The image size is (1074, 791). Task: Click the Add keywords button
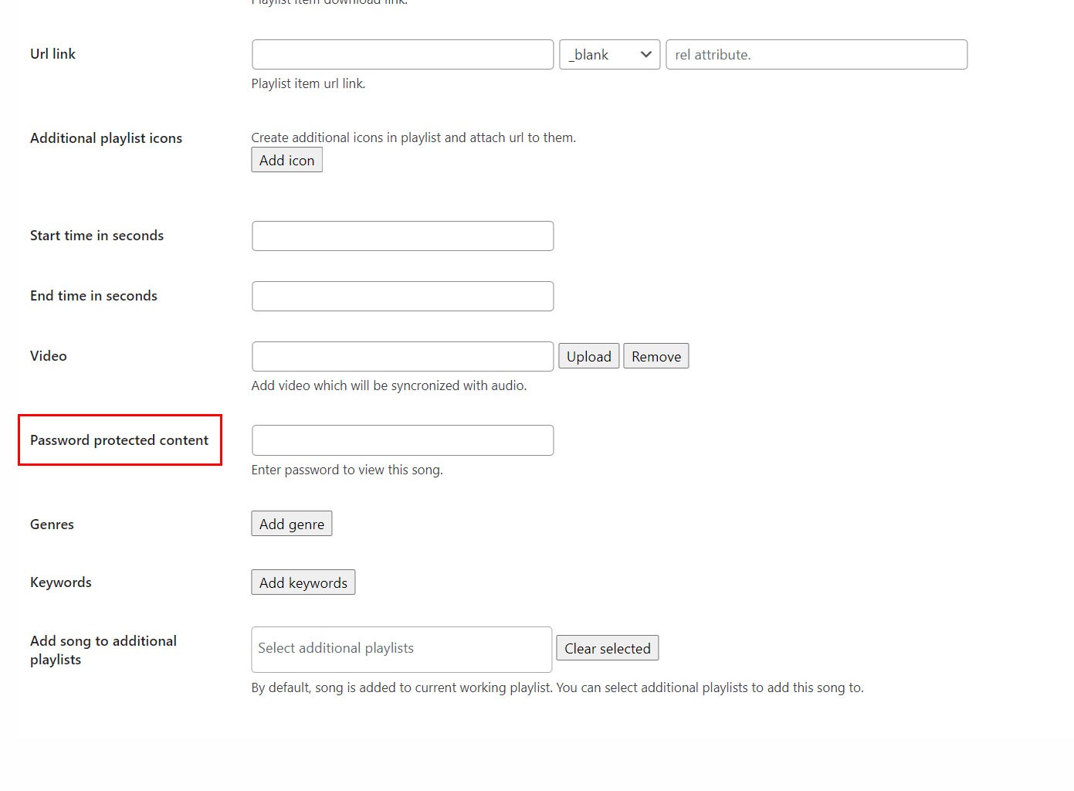[x=303, y=583]
